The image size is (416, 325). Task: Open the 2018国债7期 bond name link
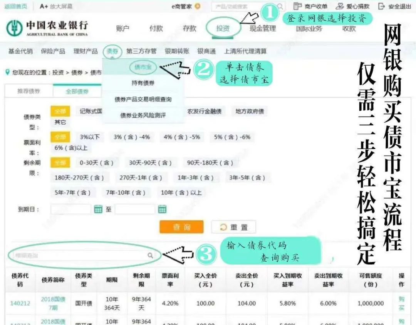click(x=53, y=303)
